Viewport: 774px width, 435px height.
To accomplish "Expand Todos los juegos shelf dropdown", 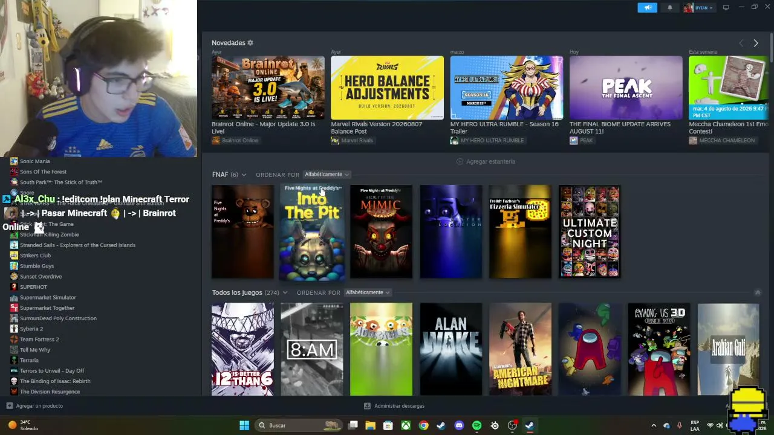I will 285,292.
